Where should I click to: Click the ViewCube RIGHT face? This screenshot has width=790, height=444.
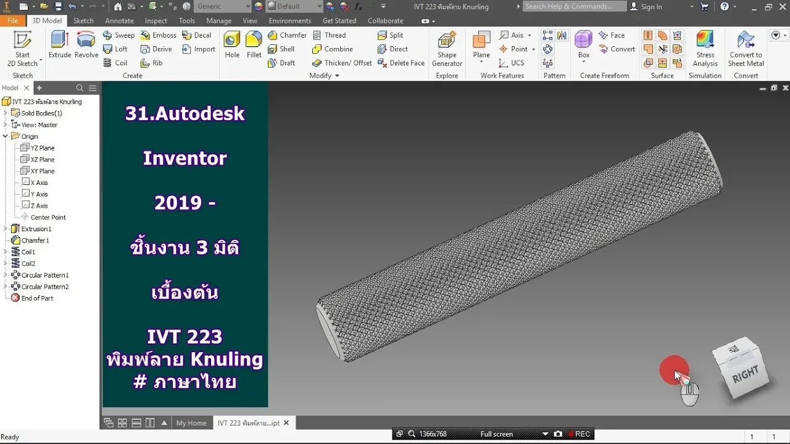[x=744, y=374]
